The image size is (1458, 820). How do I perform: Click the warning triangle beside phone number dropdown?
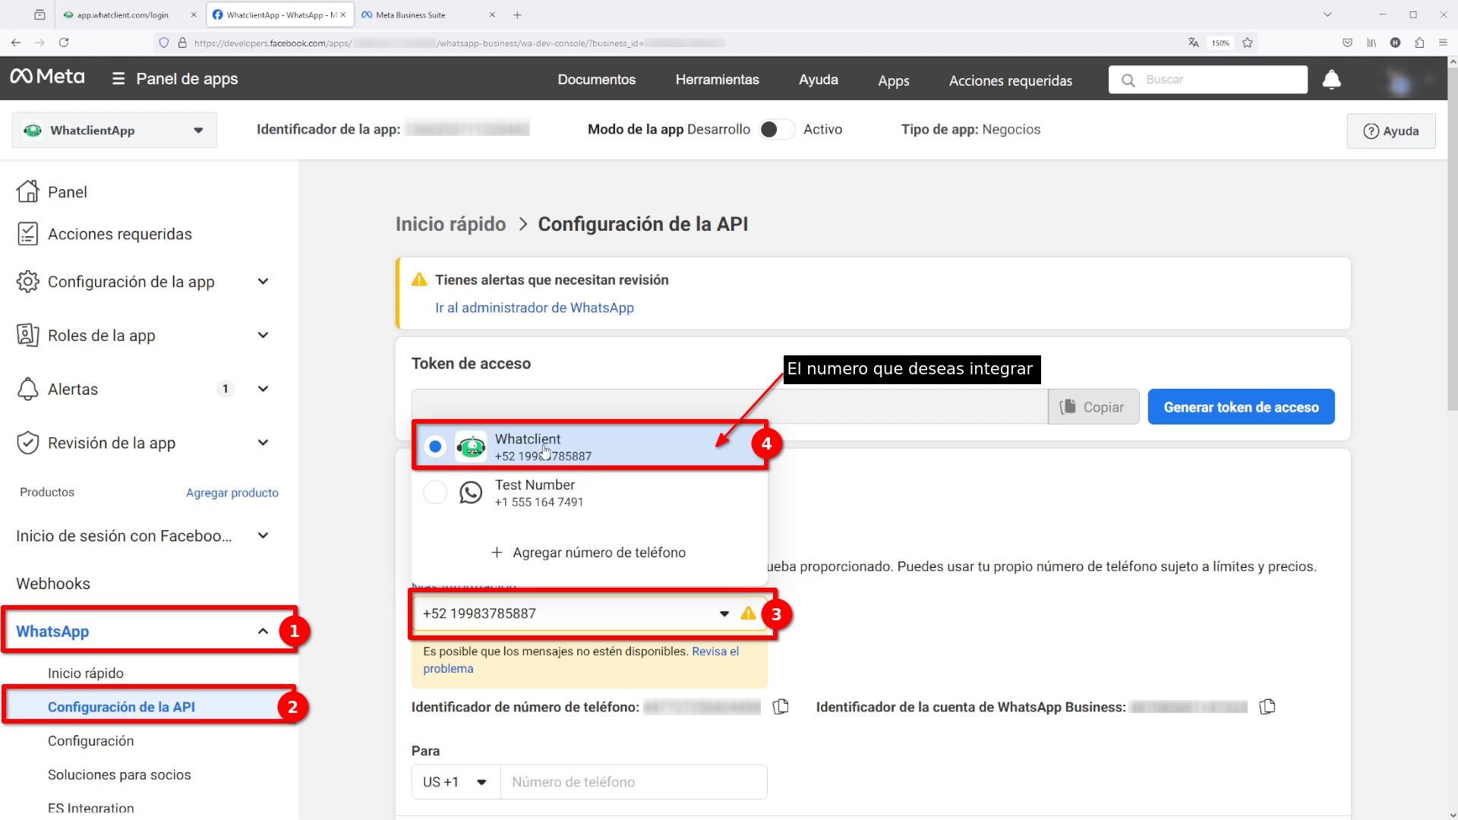748,613
